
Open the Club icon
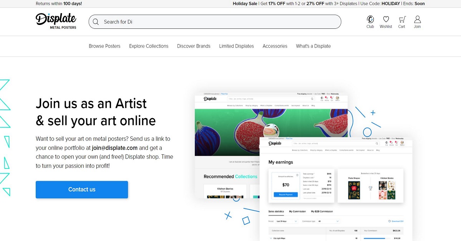click(370, 20)
